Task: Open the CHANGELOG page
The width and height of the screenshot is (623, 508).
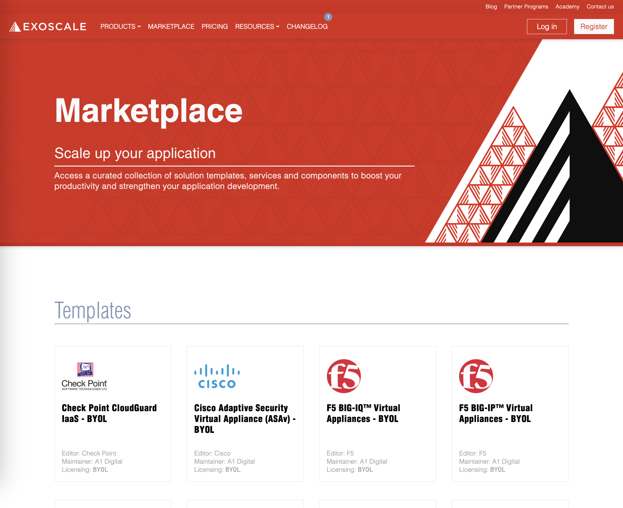Action: pos(307,27)
